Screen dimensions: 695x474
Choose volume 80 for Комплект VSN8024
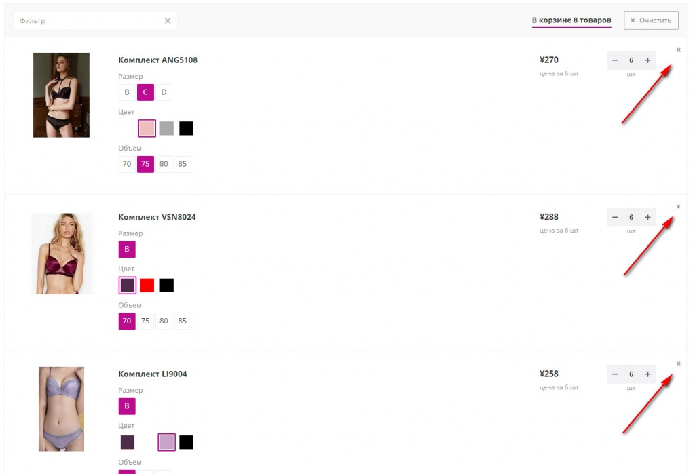[164, 321]
